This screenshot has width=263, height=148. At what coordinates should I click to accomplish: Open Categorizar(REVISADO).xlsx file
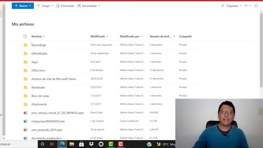(x=48, y=121)
